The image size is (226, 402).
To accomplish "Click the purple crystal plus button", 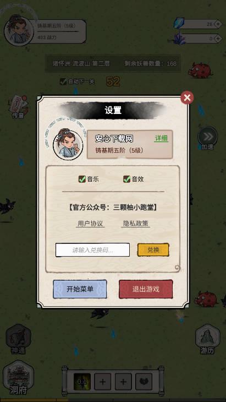I will (x=218, y=39).
